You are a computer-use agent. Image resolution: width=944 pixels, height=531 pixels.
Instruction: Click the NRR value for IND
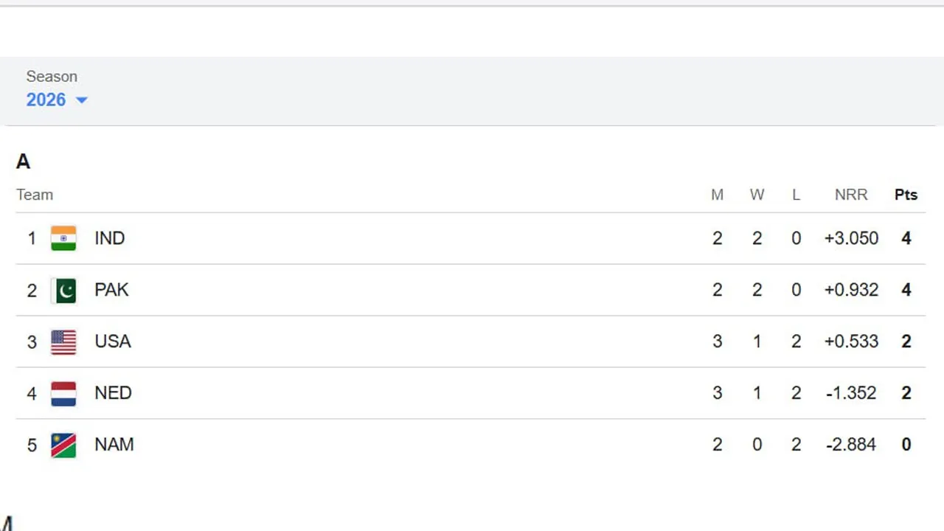pos(851,238)
